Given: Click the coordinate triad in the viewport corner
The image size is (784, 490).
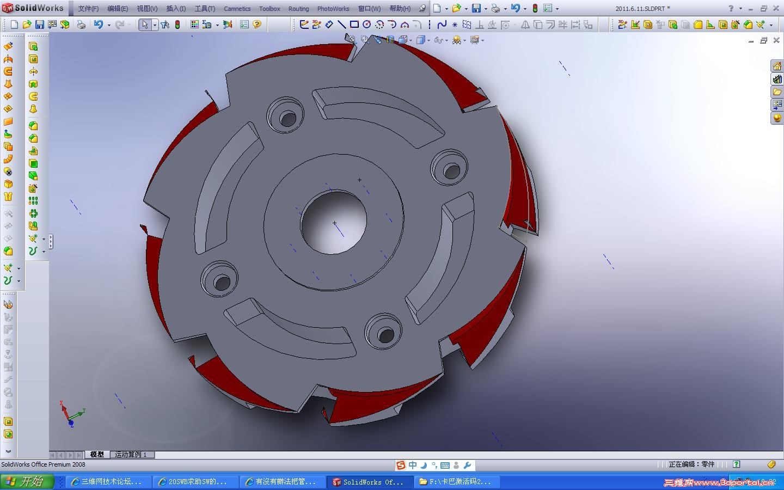Looking at the screenshot, I should [71, 414].
